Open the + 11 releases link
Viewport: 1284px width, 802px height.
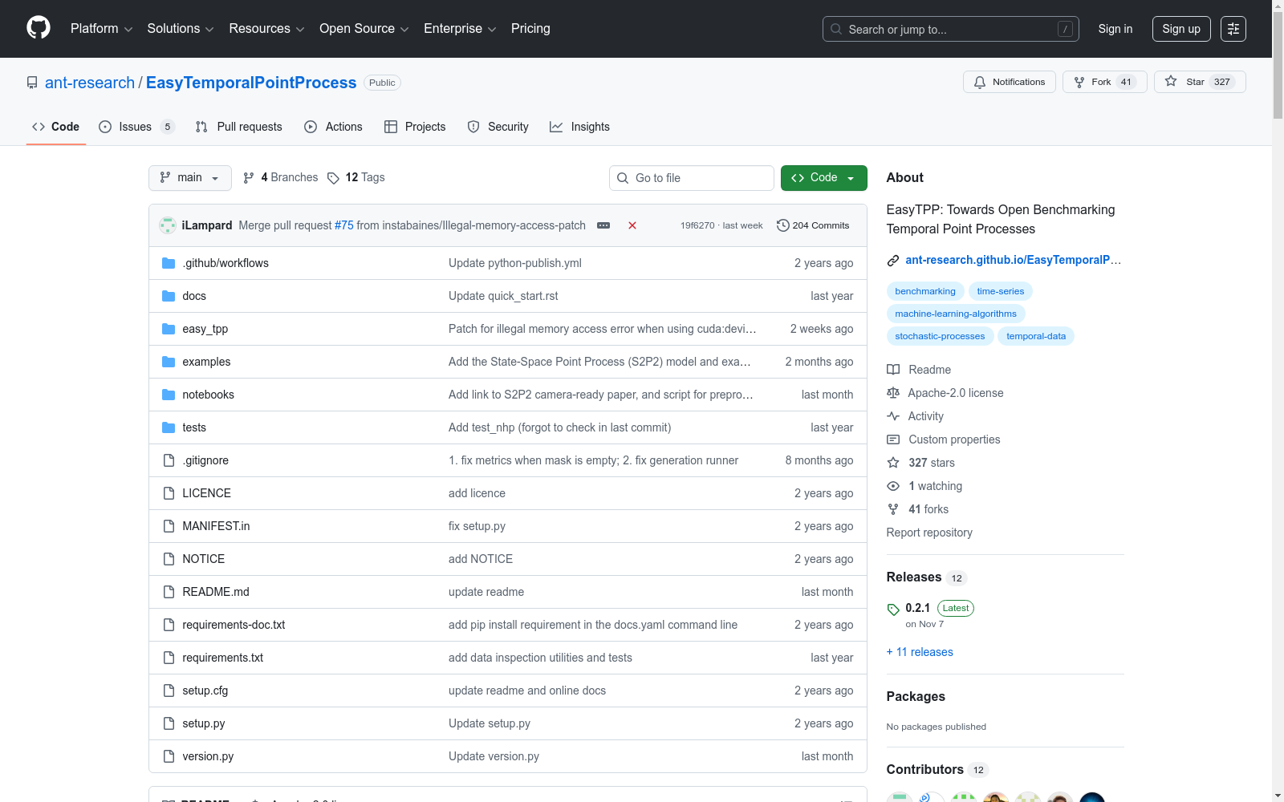920,652
